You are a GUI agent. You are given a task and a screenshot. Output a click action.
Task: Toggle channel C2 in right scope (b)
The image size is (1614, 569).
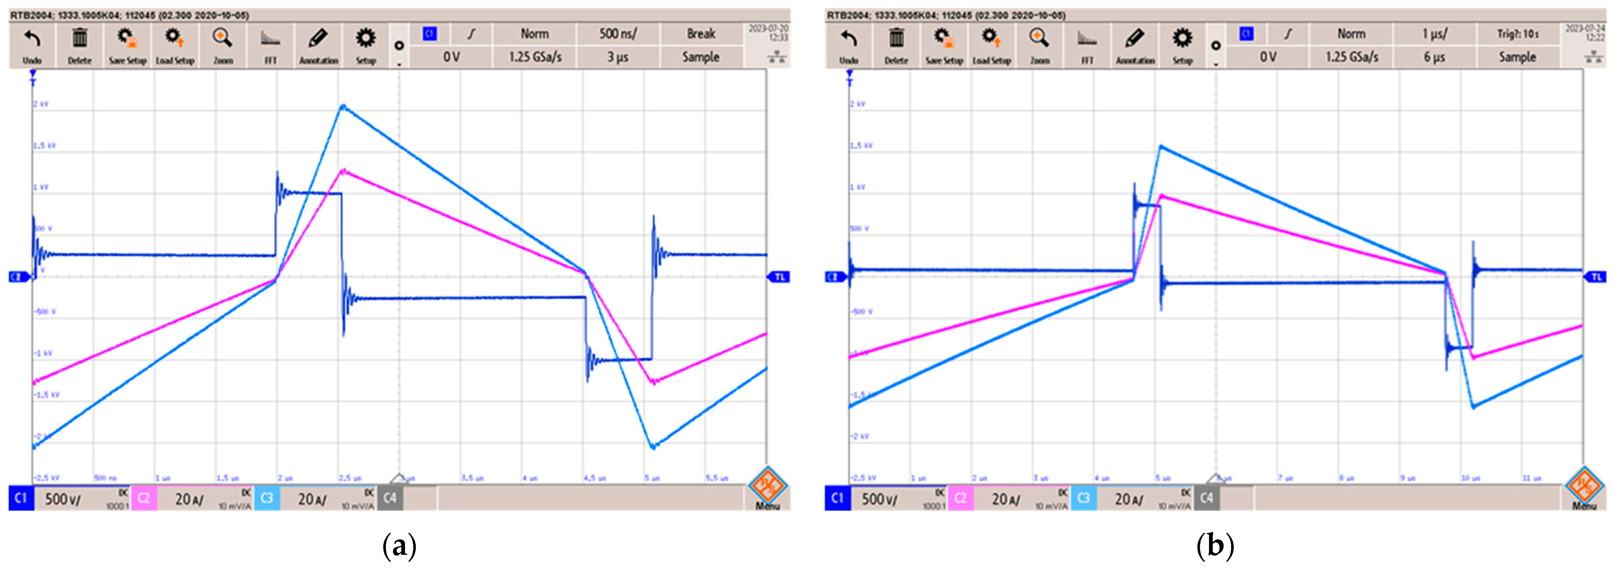(x=960, y=498)
